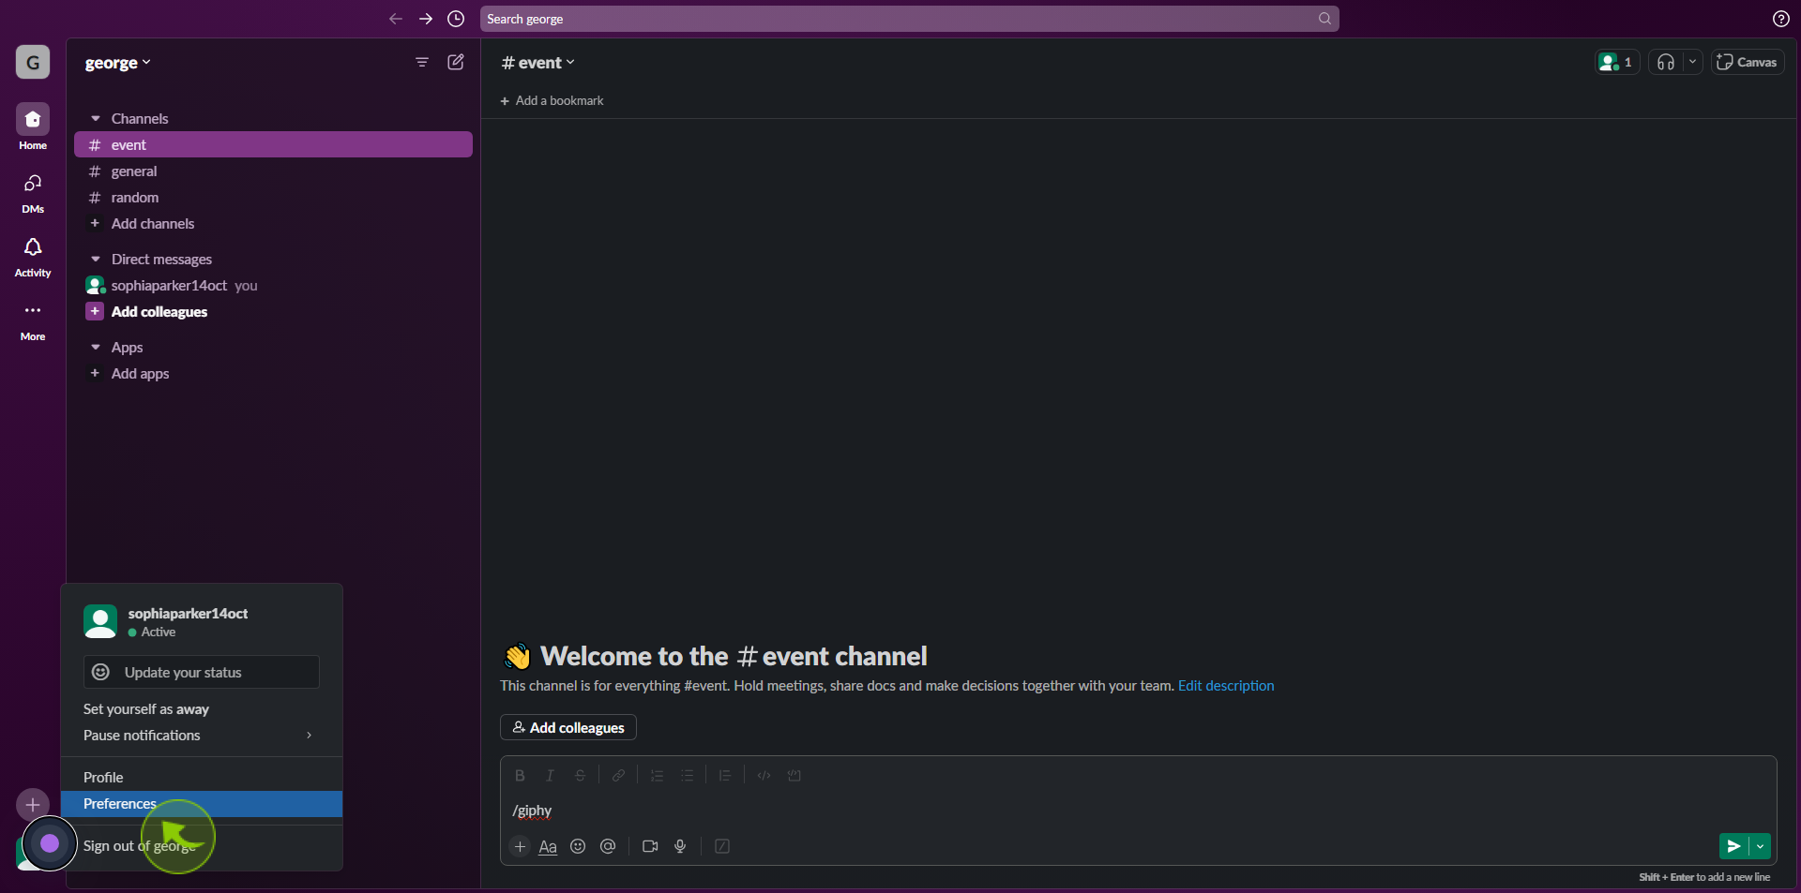This screenshot has height=893, width=1801.
Task: Toggle code block formatting
Action: point(794,776)
